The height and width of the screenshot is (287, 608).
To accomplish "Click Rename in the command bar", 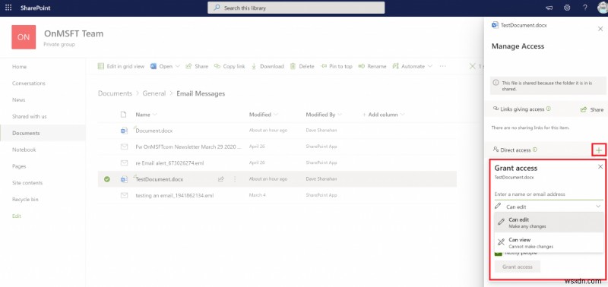I will pos(372,66).
